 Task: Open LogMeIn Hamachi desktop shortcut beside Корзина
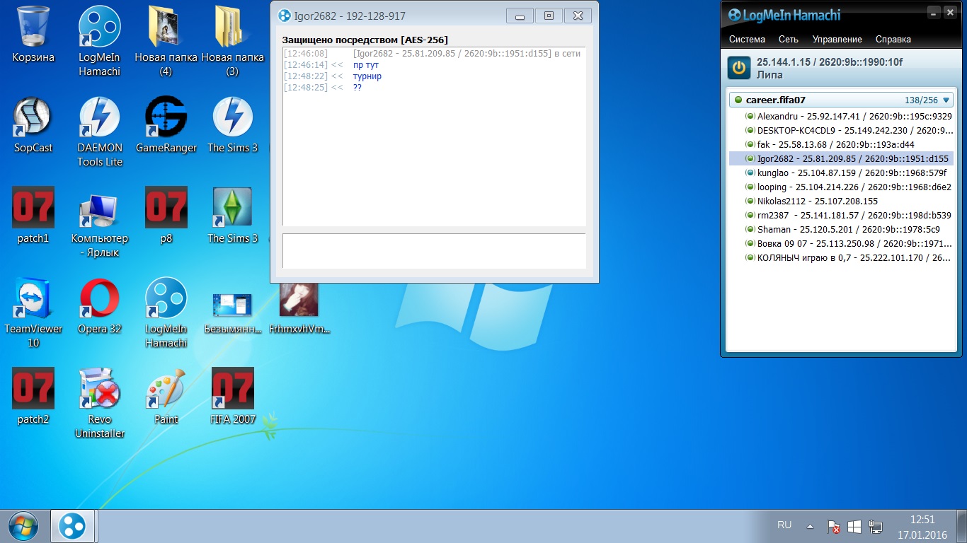(99, 41)
